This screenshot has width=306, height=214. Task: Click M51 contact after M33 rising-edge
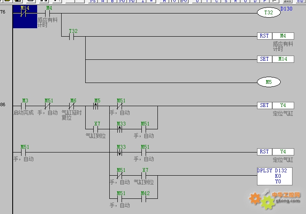pyautogui.click(x=144, y=129)
